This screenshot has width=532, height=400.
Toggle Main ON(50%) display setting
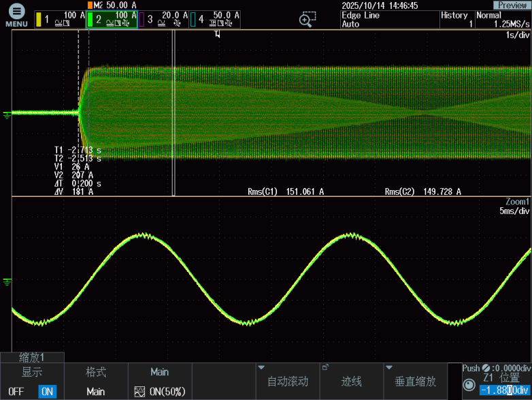pos(160,392)
